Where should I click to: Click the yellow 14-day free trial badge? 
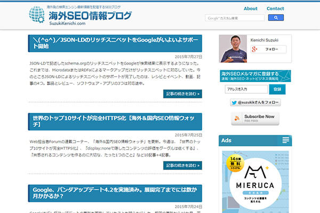(x=235, y=163)
